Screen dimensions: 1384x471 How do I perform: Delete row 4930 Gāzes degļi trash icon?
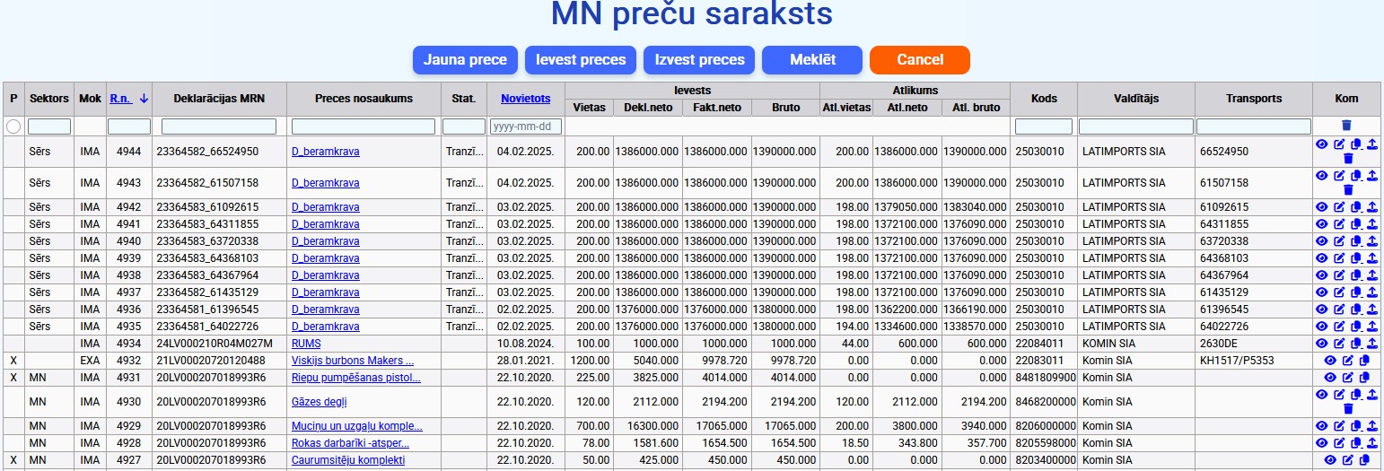tap(1347, 409)
